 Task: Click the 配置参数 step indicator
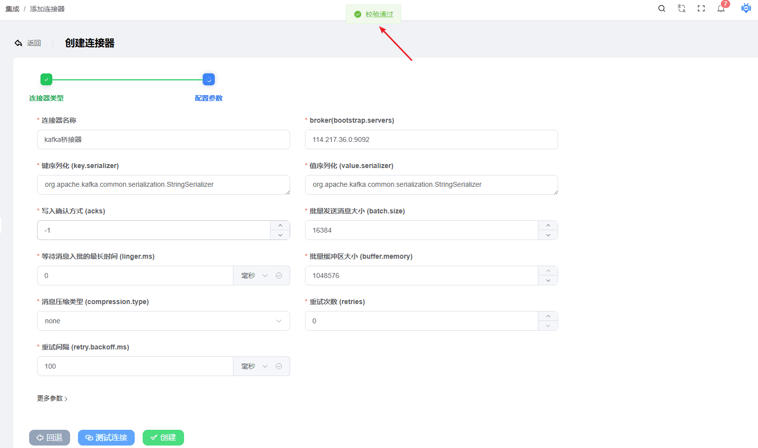209,79
